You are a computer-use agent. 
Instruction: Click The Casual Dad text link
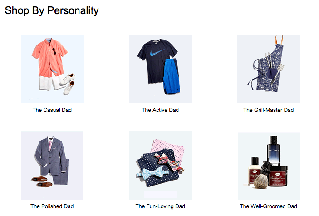52,110
